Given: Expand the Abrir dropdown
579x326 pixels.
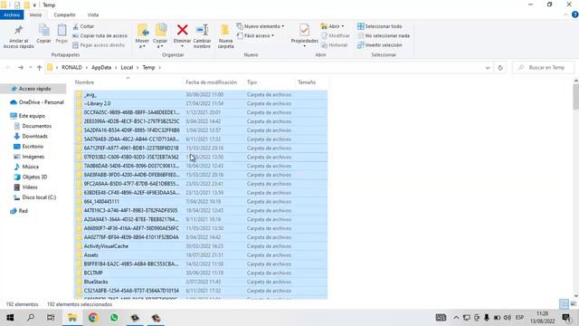Looking at the screenshot, I should point(332,26).
